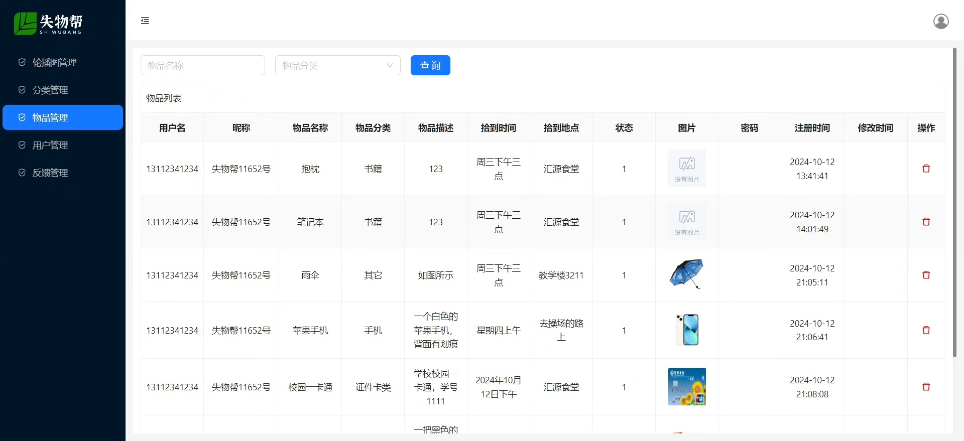Select 物品管理 in the sidebar
The width and height of the screenshot is (964, 441).
coord(50,117)
